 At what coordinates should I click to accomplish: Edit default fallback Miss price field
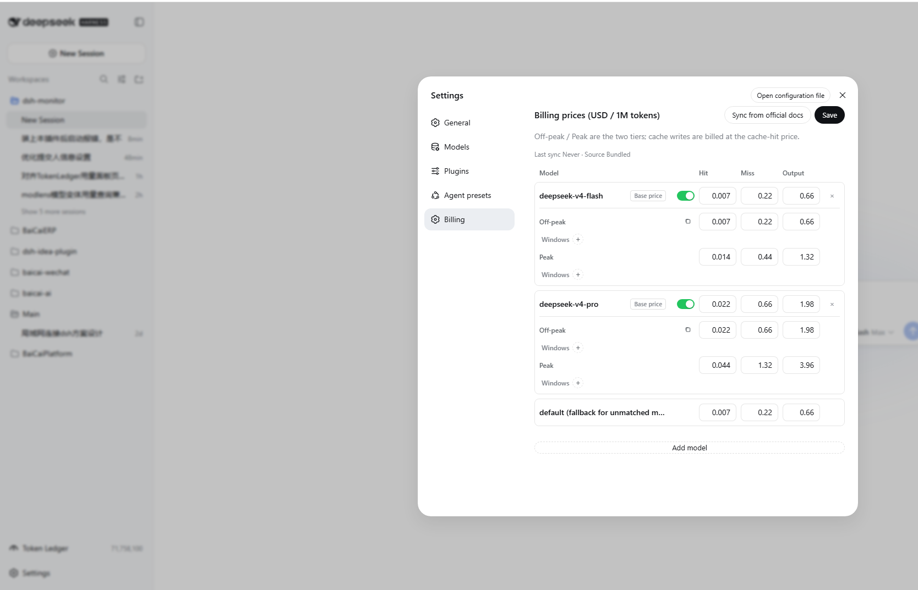point(759,412)
